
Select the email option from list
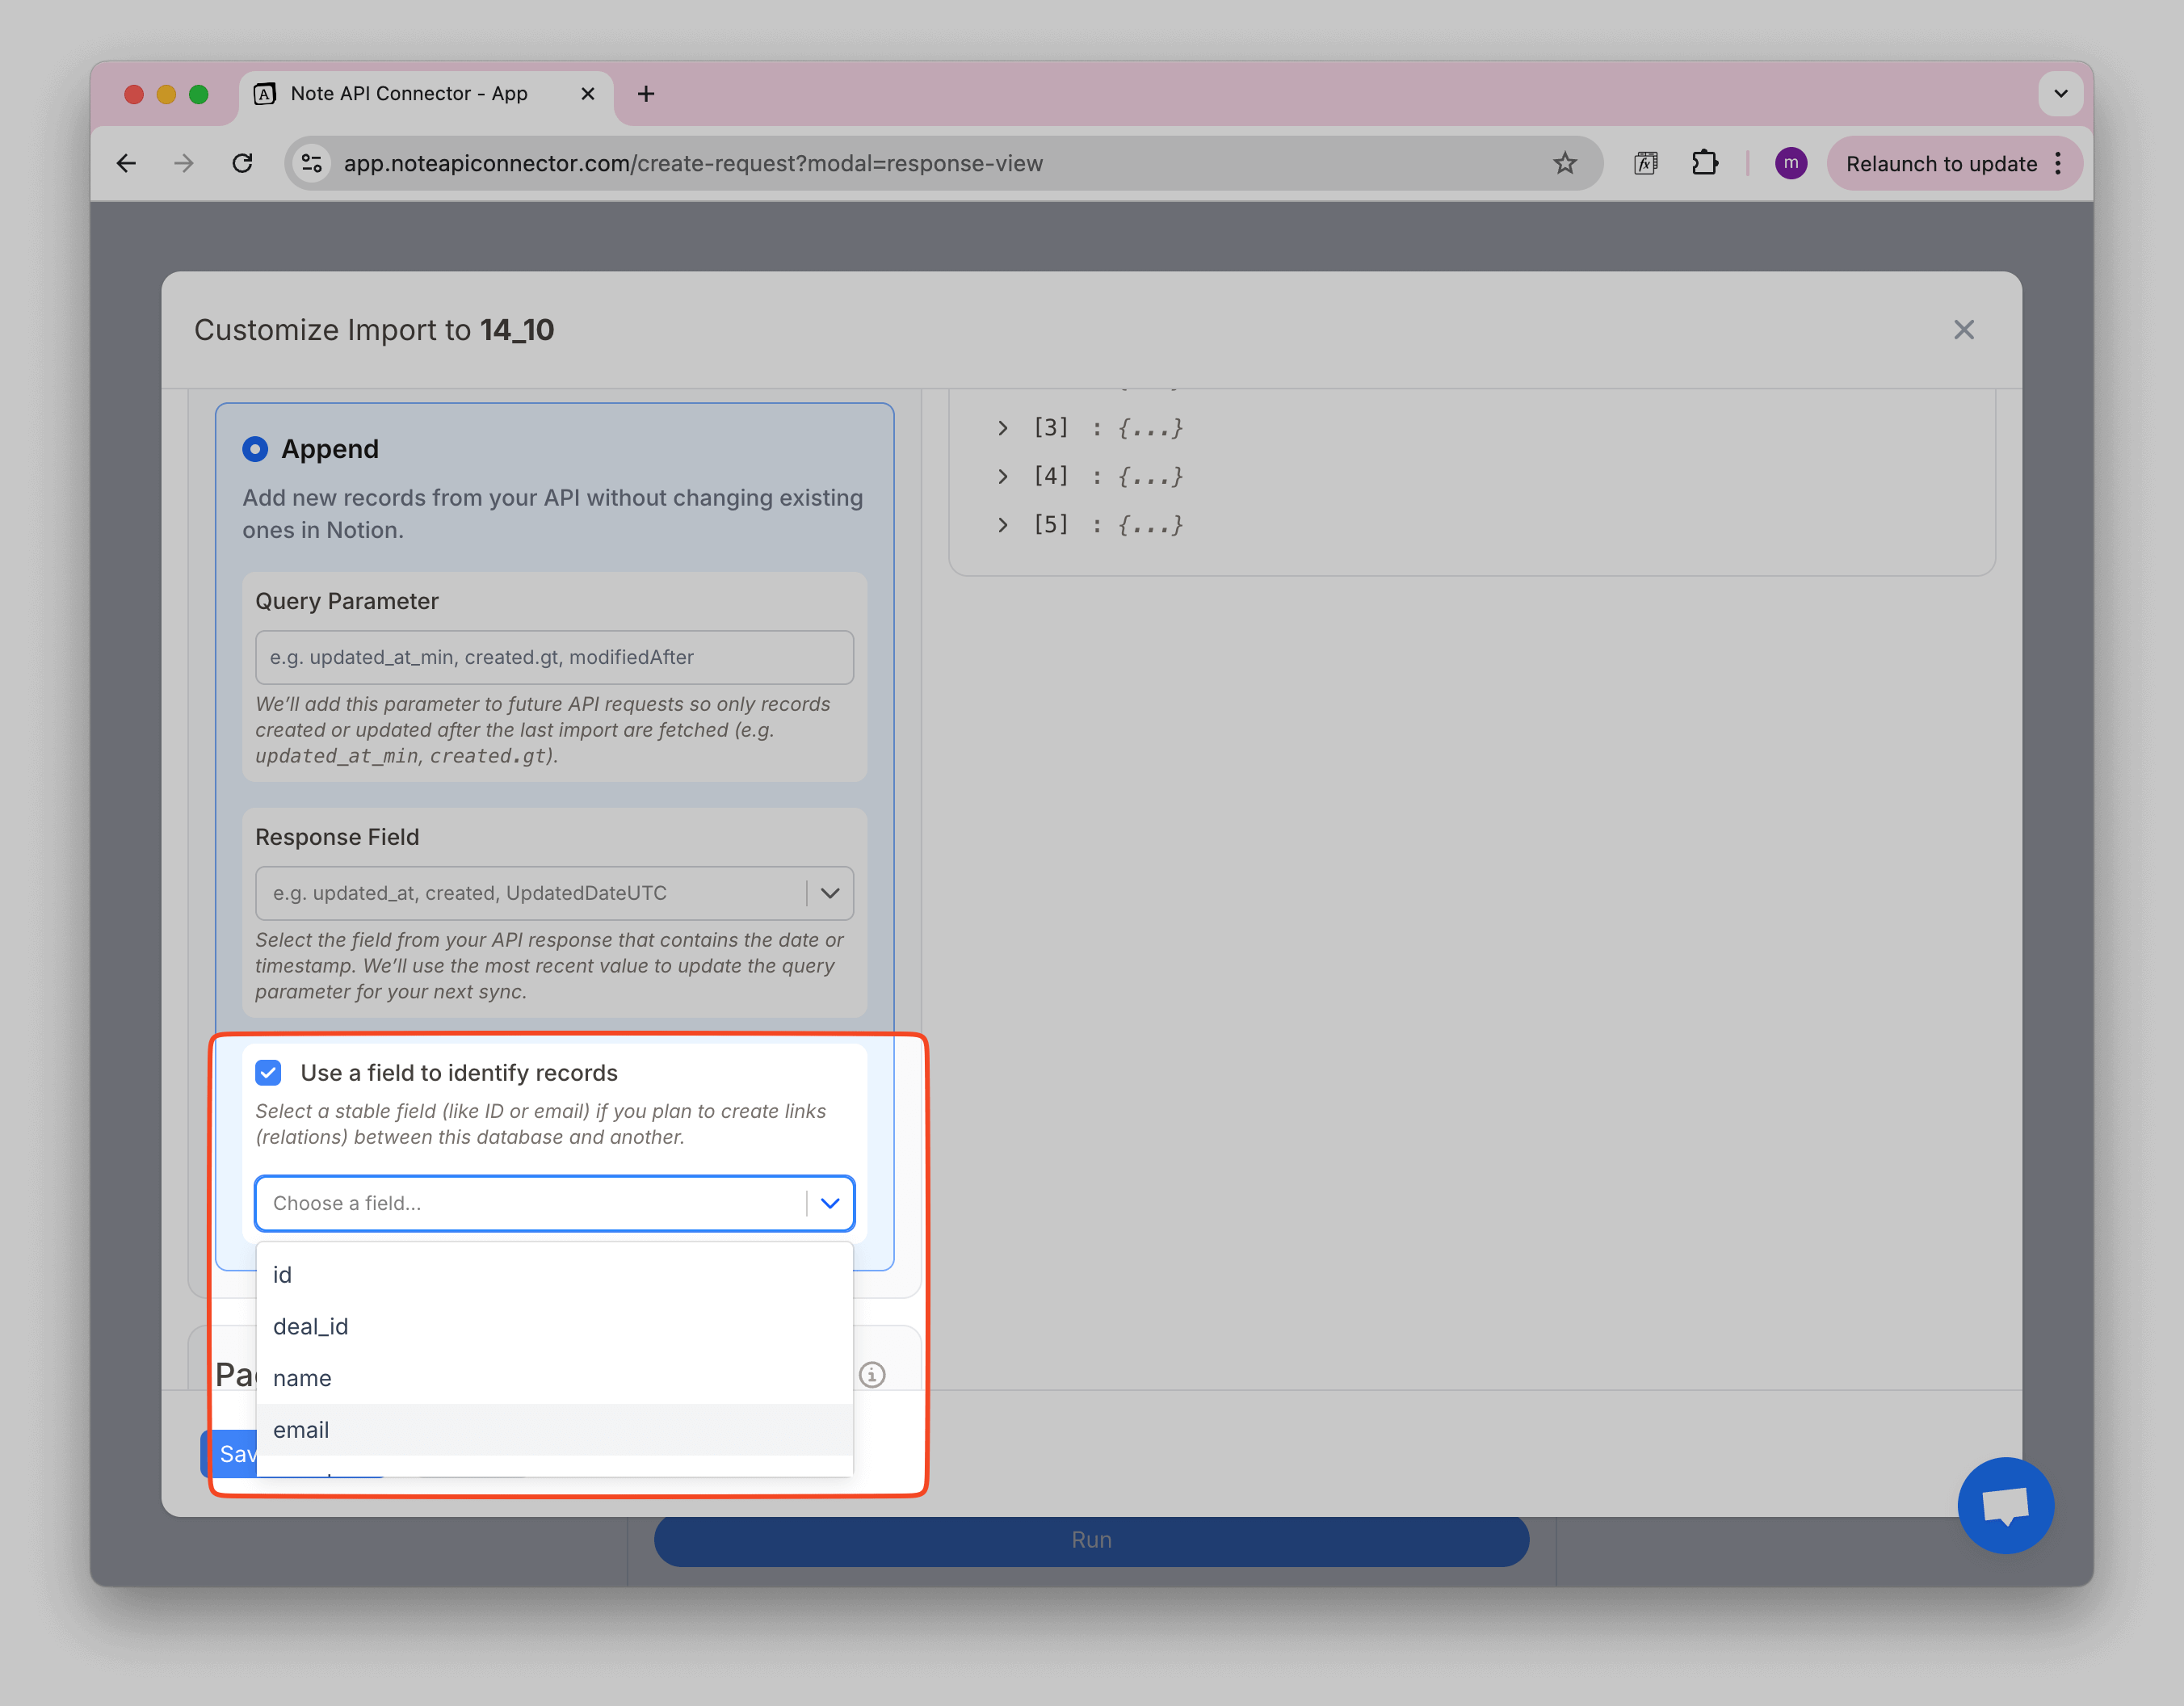(301, 1430)
